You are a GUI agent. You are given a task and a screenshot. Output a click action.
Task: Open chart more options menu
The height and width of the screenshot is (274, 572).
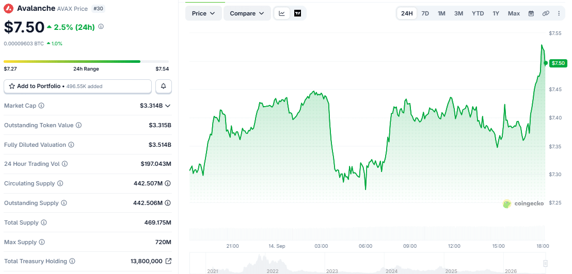(559, 13)
